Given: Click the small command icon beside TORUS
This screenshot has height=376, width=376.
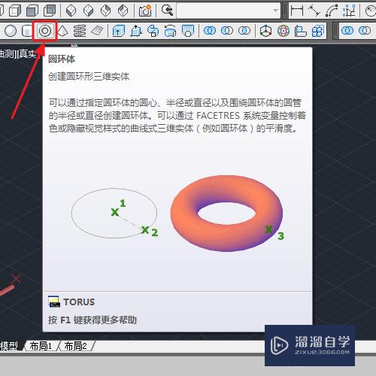Looking at the screenshot, I should 54,302.
